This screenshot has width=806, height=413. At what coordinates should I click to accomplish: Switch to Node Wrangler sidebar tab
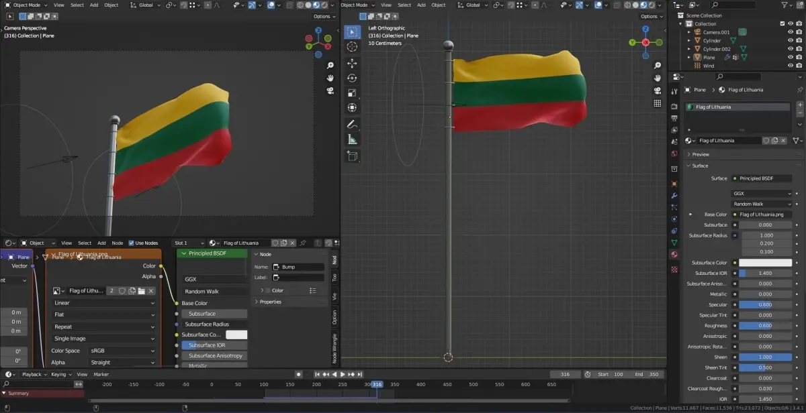(x=334, y=348)
